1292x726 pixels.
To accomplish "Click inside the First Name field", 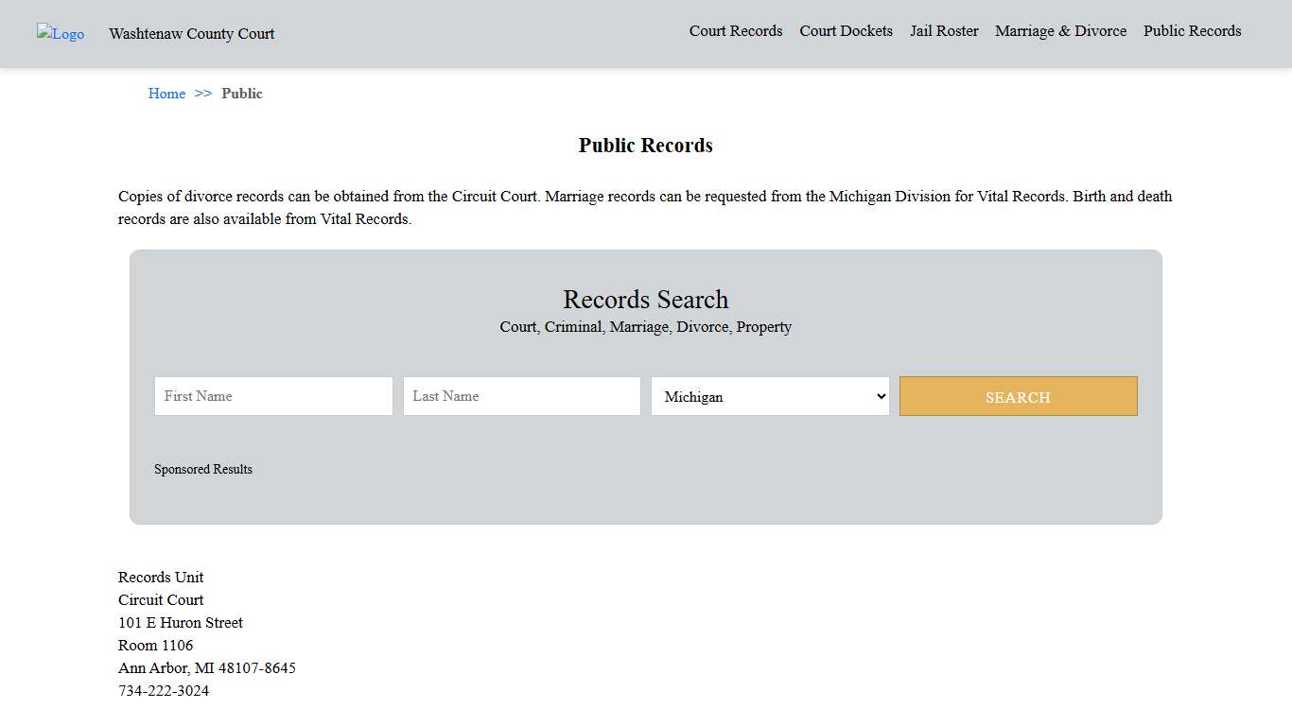I will 273,396.
